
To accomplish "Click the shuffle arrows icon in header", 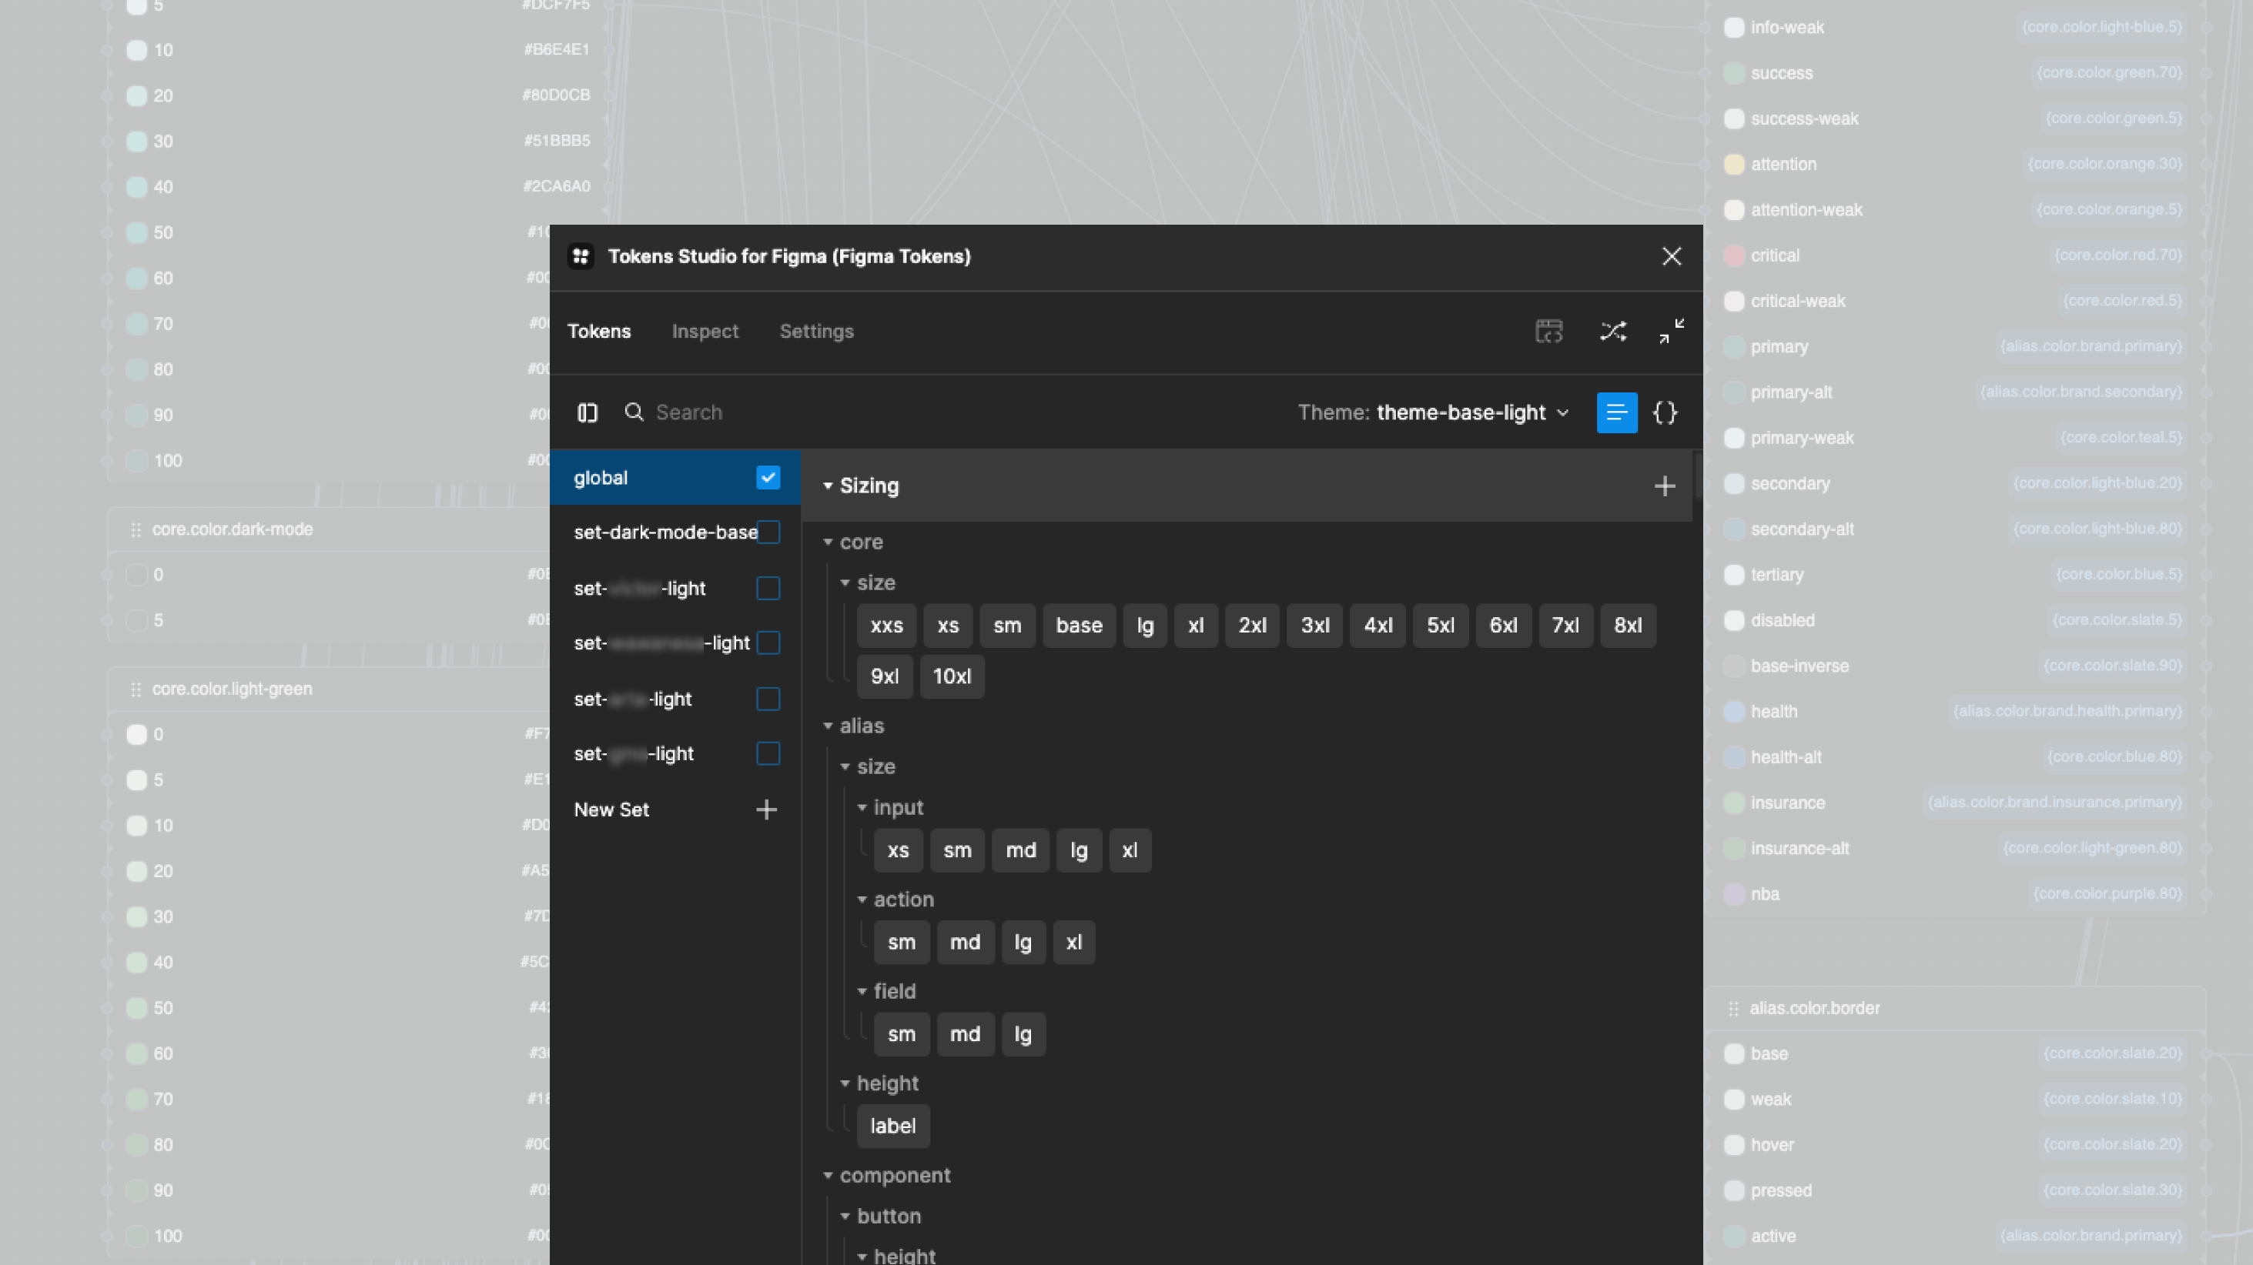I will [1613, 332].
